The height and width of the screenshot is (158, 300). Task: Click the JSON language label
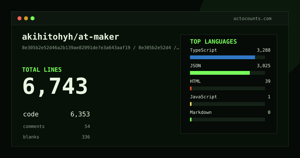pos(195,66)
